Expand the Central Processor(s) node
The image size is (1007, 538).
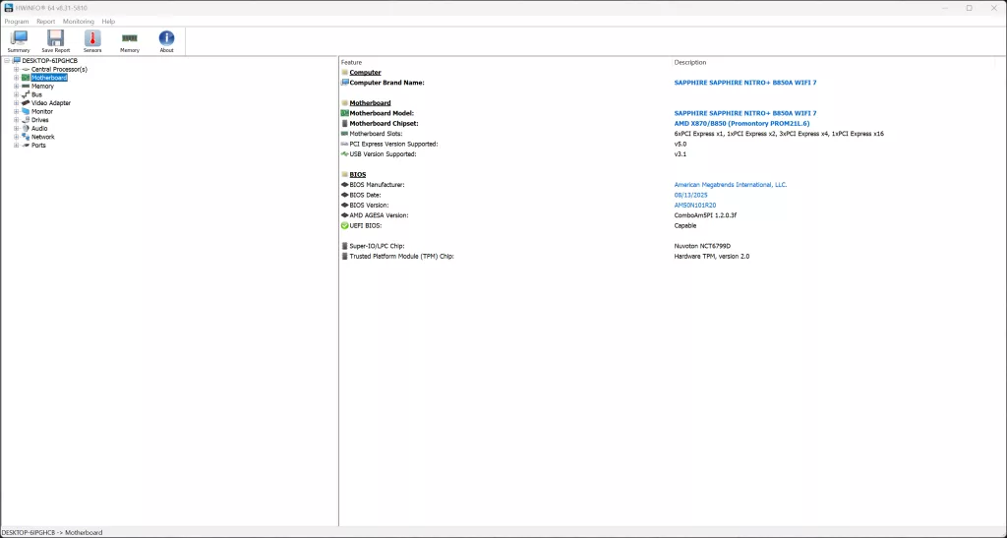[16, 69]
